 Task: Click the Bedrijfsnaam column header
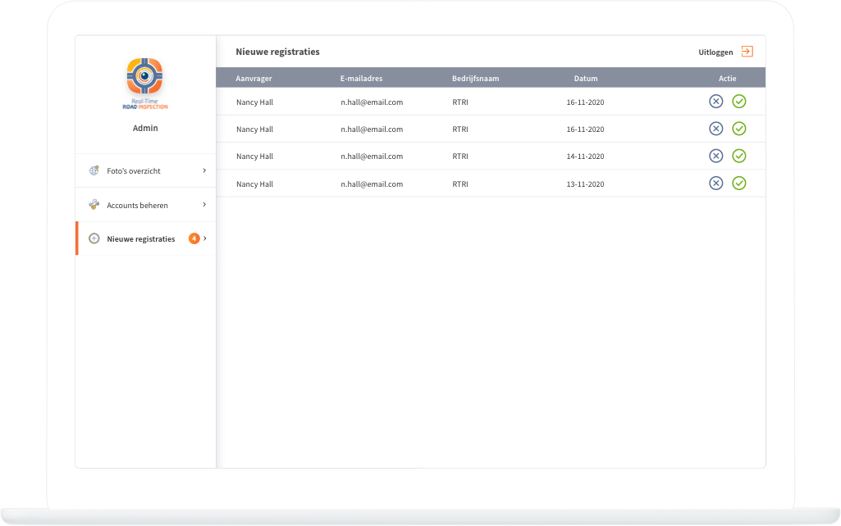475,78
